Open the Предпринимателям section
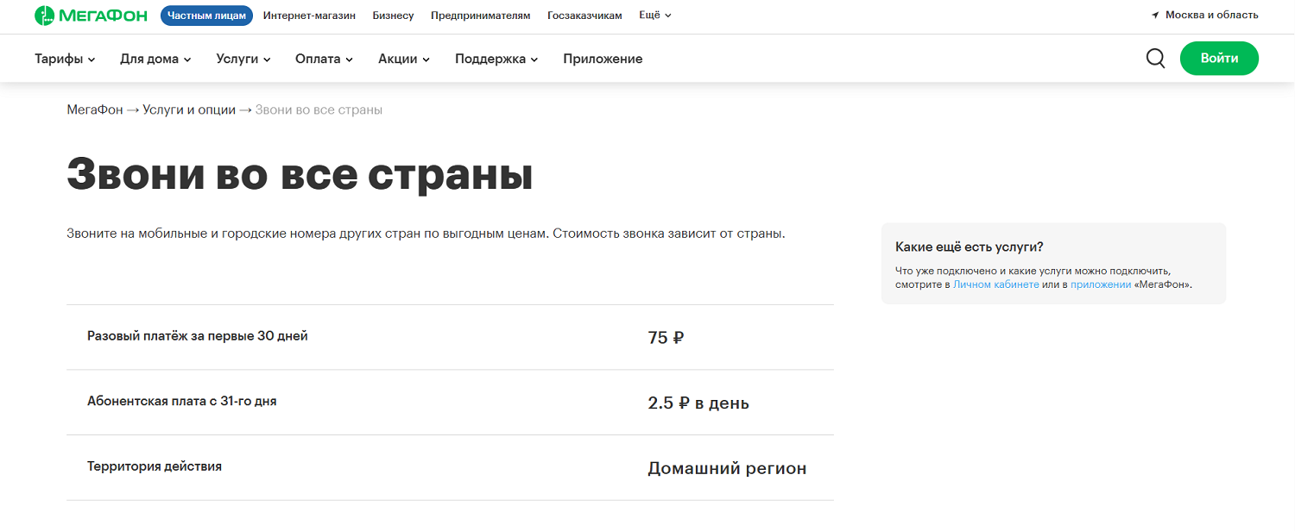 pos(480,16)
